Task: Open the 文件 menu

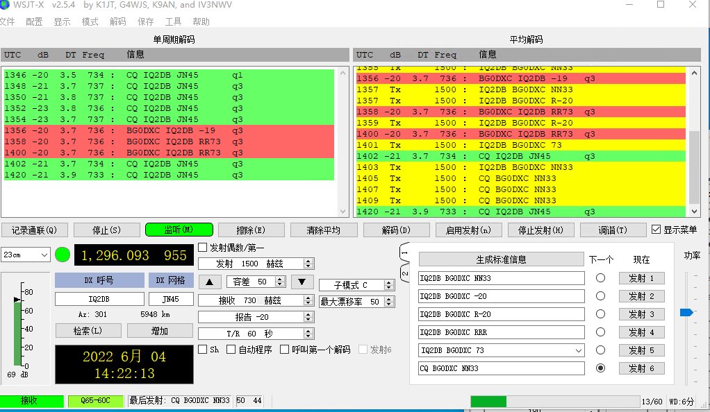Action: point(7,22)
